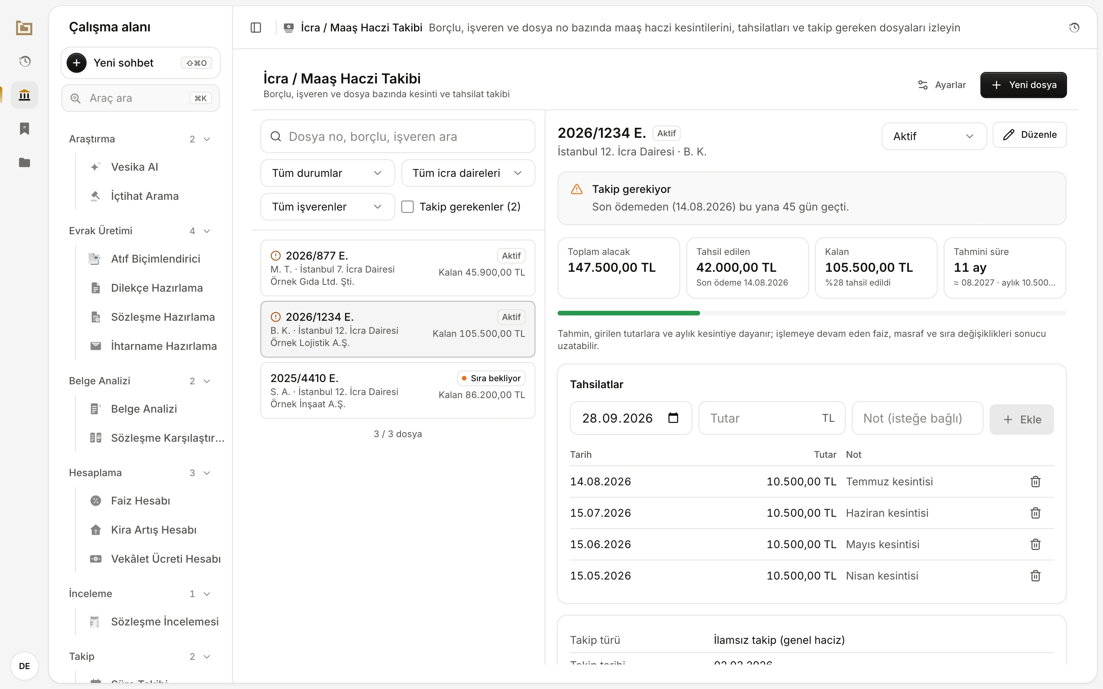Open Ayarlar settings
Viewport: 1103px width, 689px height.
click(942, 85)
